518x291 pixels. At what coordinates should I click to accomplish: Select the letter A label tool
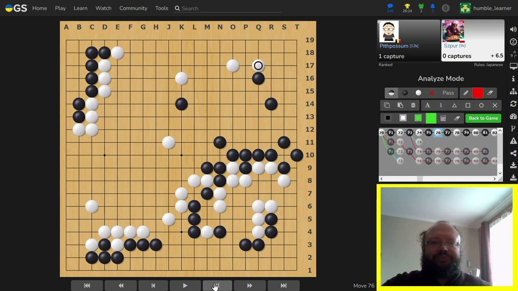pyautogui.click(x=427, y=105)
